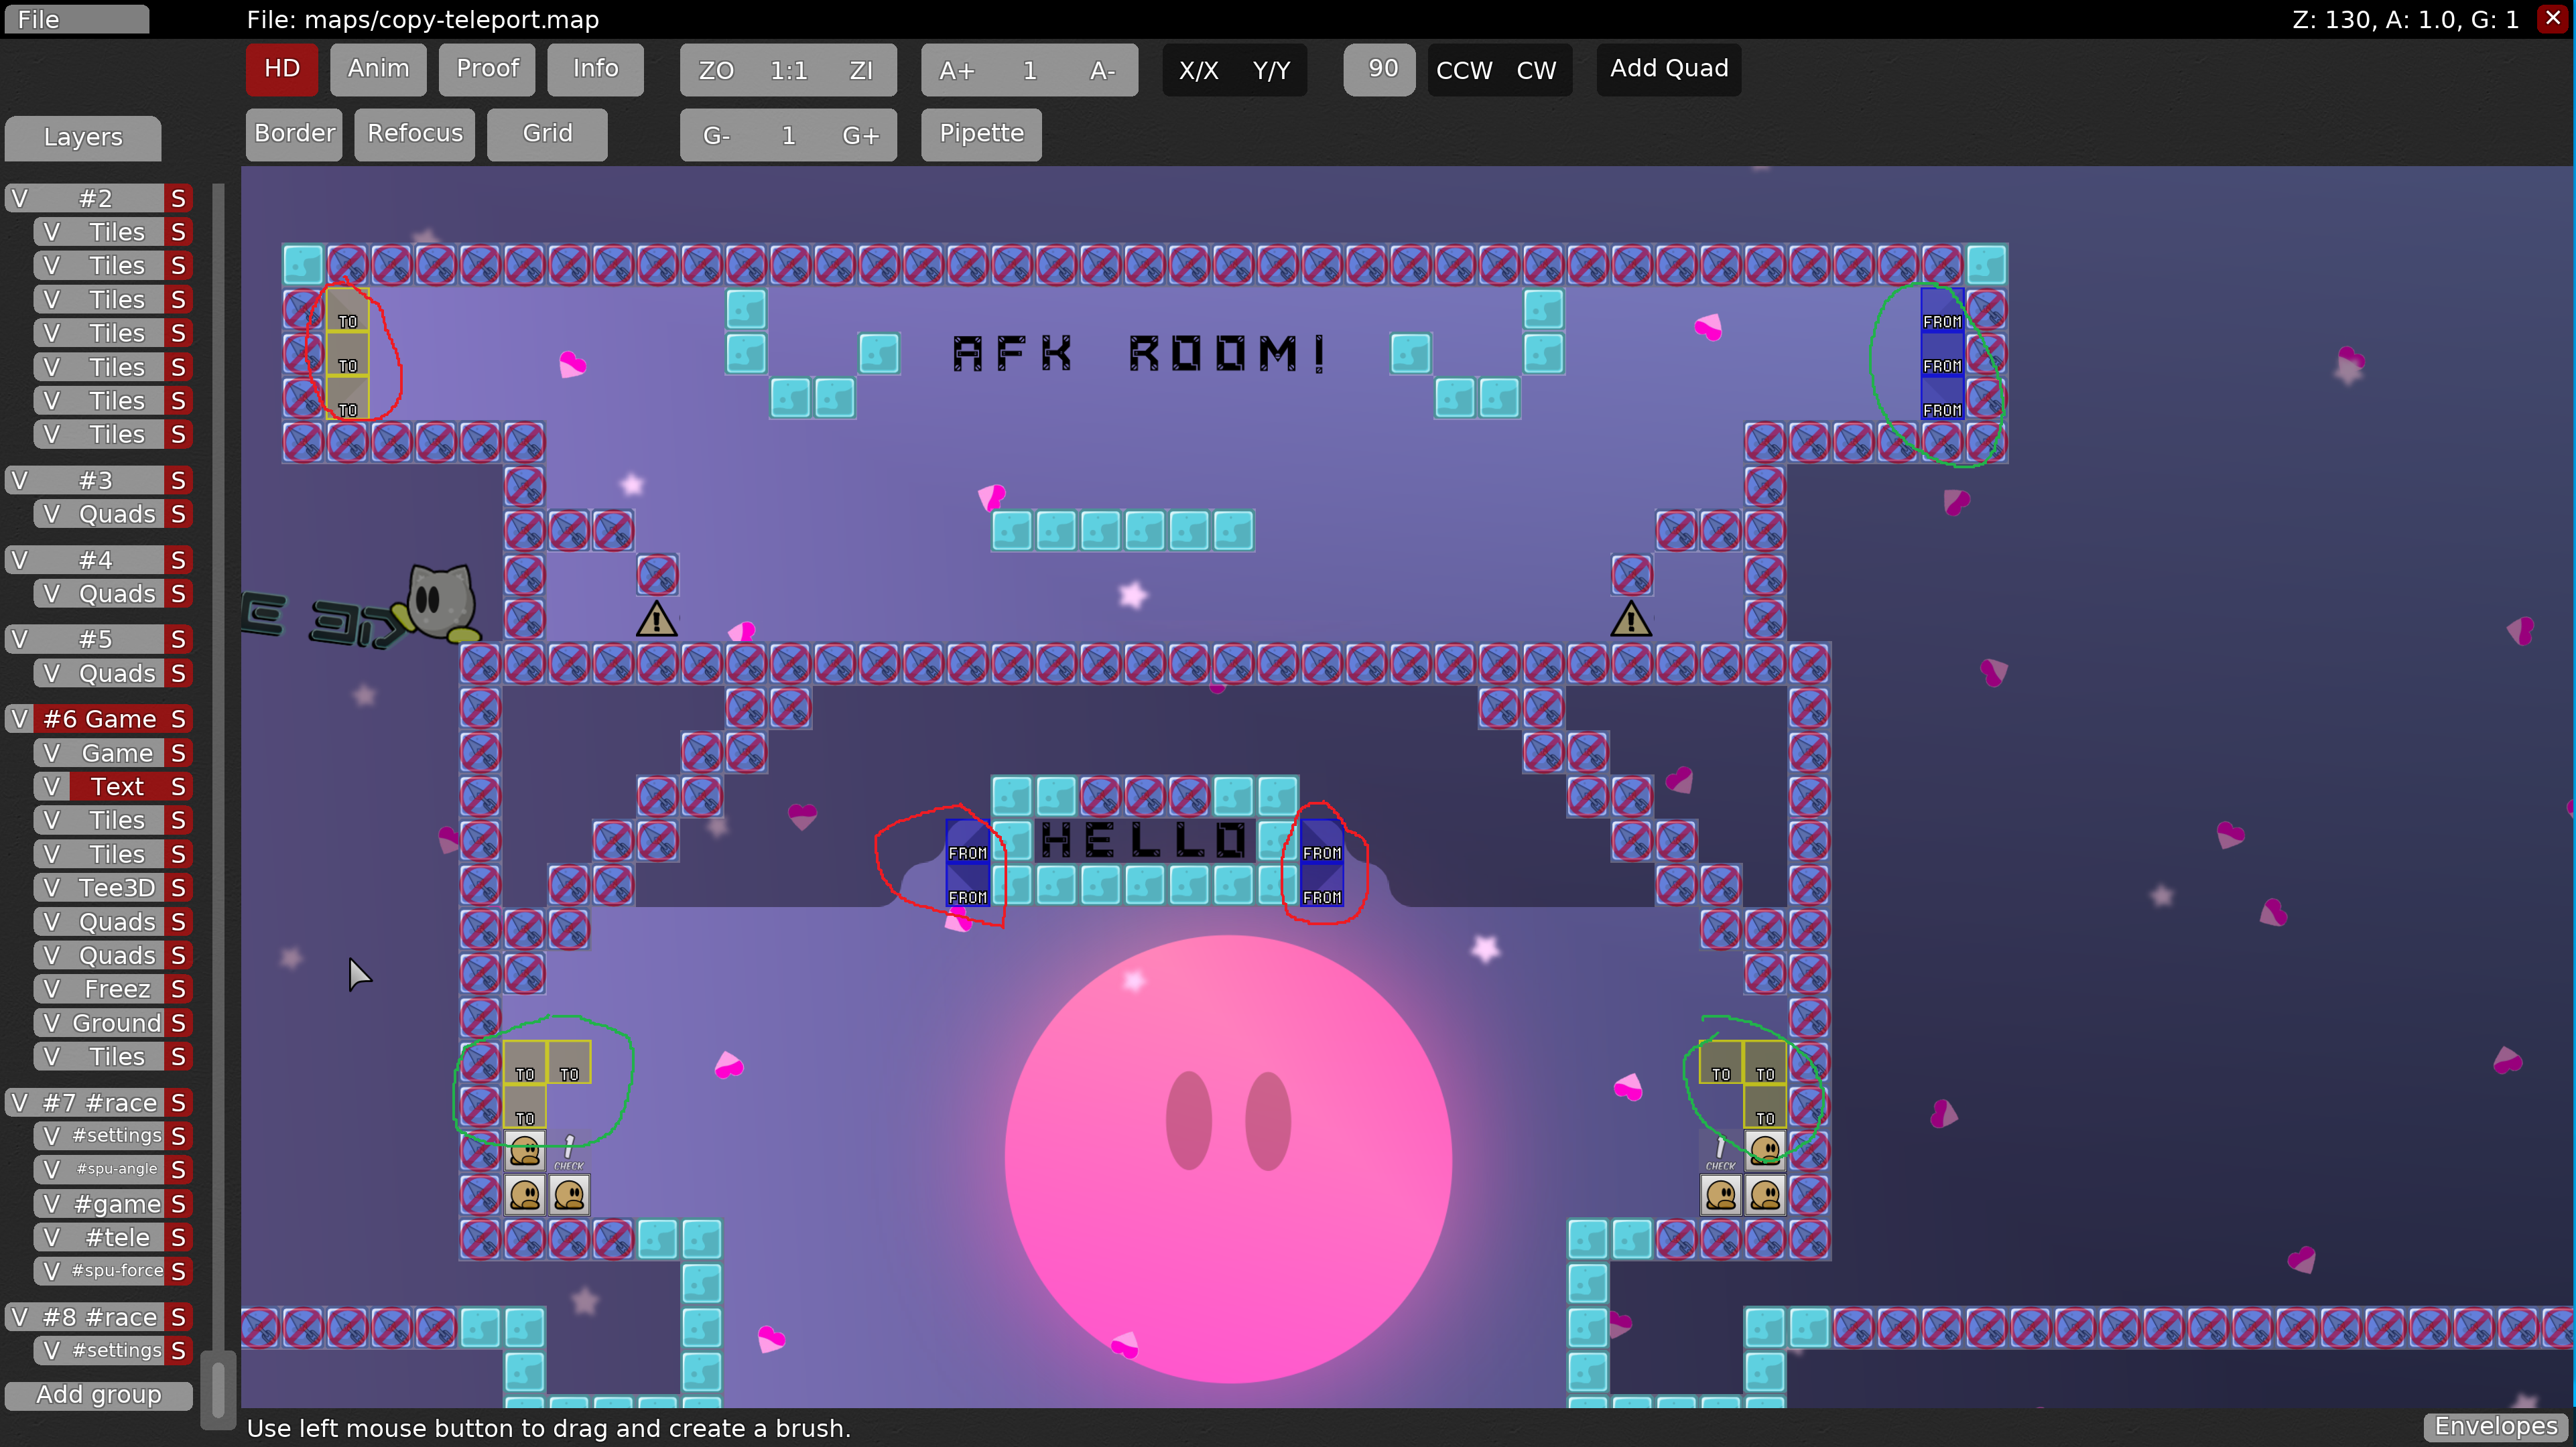Image resolution: width=2576 pixels, height=1447 pixels.
Task: Increase the animation speed with A+
Action: 957,70
